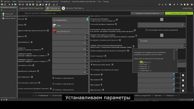This screenshot has height=109, width=194.
Task: Open help icon next to Сопротивляемость label
Action: (x=32, y=42)
